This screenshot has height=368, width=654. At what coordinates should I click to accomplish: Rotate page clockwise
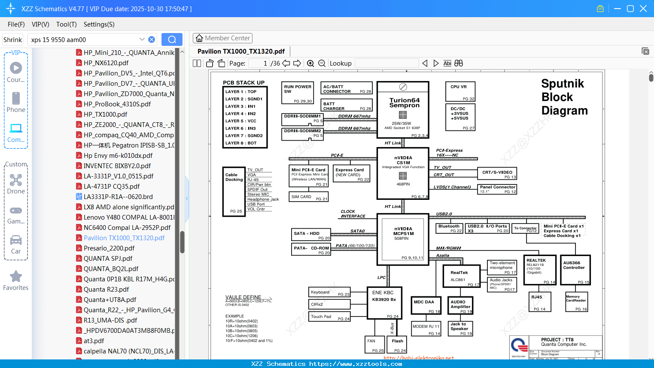222,63
